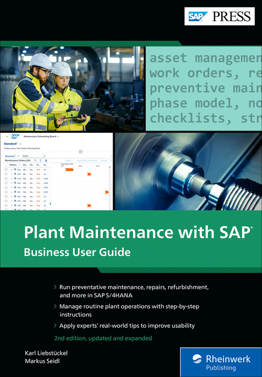The image size is (262, 377).
Task: Click the long orange order bar under September 2025
Action: coord(69,170)
